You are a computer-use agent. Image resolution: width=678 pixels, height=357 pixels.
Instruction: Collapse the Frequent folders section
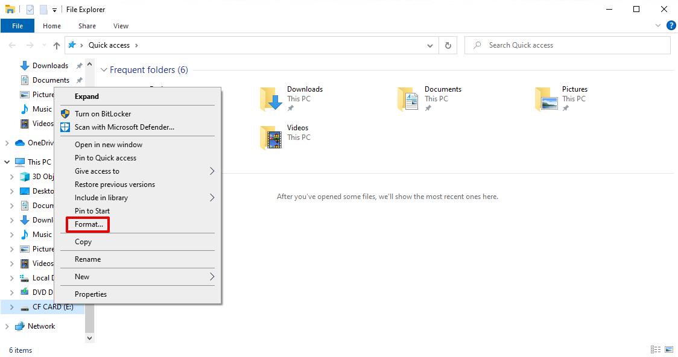[x=104, y=69]
